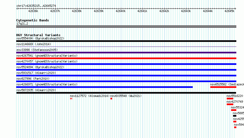Click the small red bar under nsv594
244x138 pixels.
(x=235, y=127)
